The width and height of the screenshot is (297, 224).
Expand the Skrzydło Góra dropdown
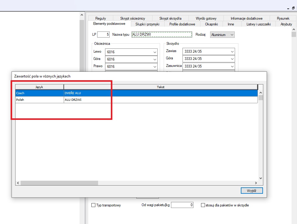pos(209,59)
